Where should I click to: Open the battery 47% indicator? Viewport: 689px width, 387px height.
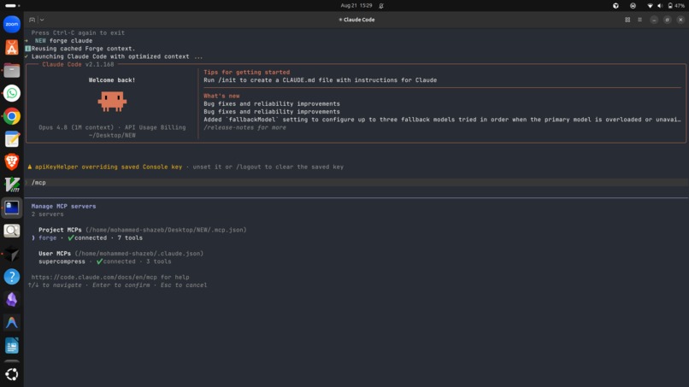676,6
